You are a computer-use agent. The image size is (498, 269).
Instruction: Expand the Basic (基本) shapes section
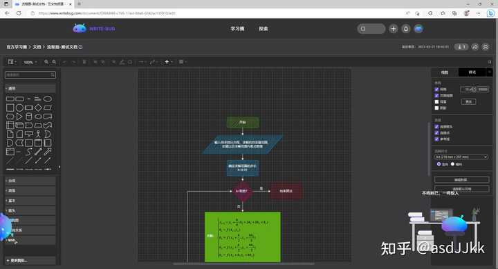(30, 201)
